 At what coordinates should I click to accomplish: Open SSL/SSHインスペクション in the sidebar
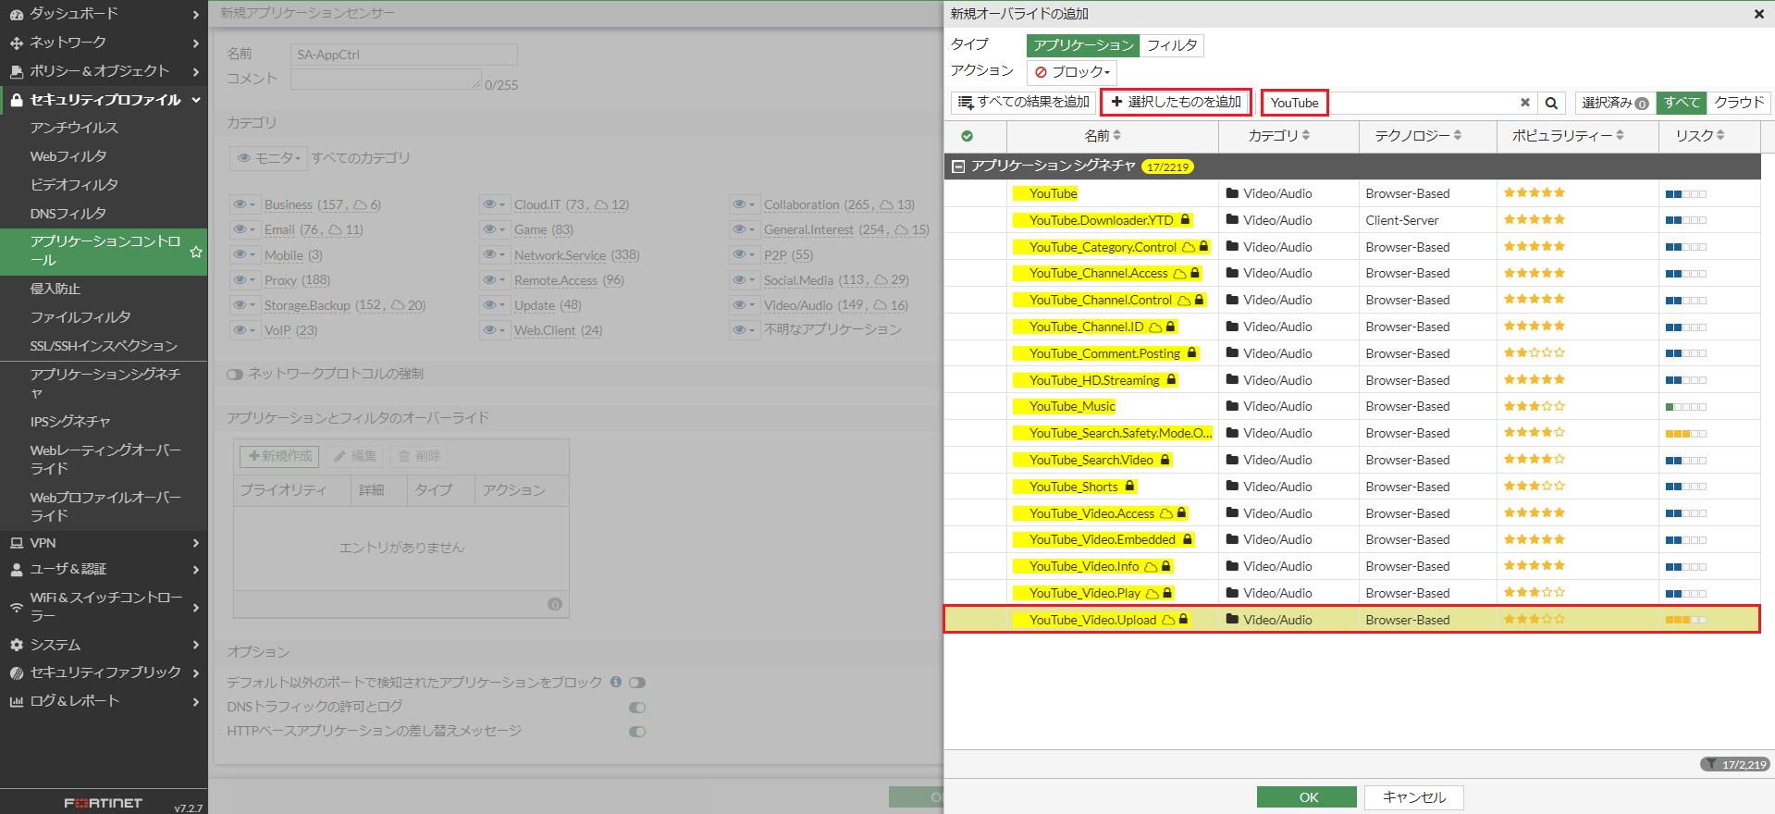pyautogui.click(x=104, y=346)
